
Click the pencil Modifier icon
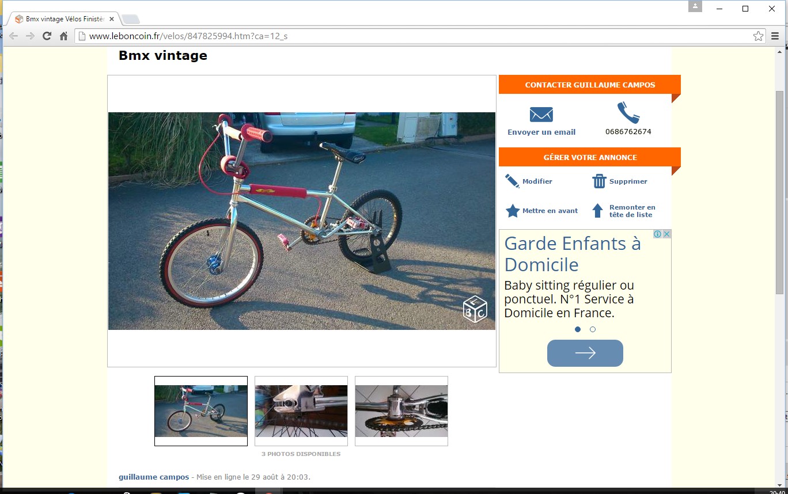coord(512,181)
